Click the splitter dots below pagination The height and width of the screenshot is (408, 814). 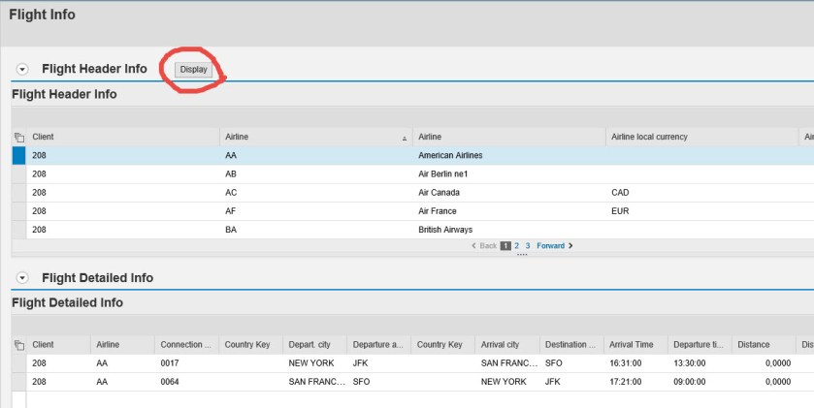[522, 255]
